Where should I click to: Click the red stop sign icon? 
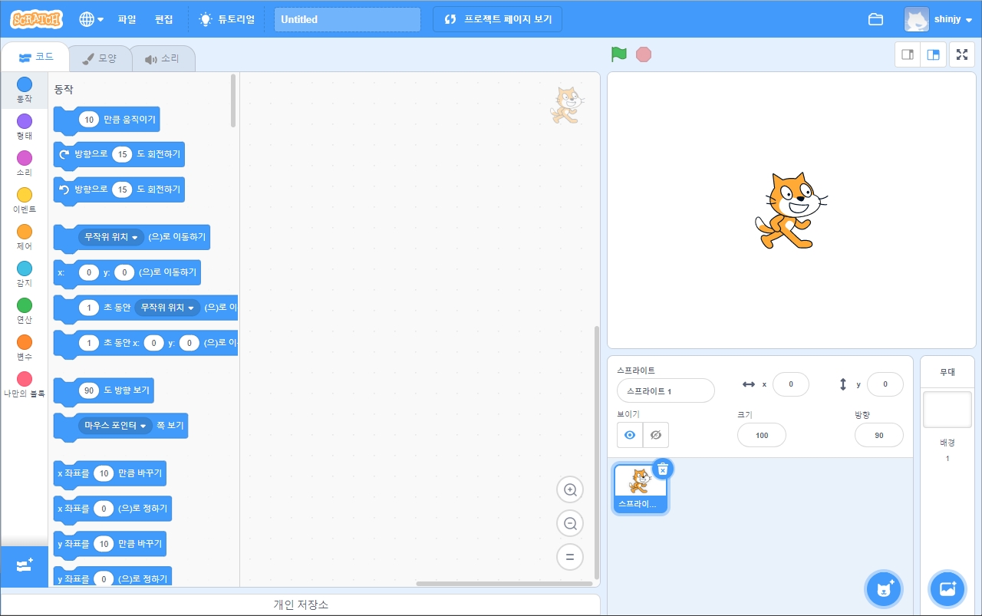click(x=644, y=54)
